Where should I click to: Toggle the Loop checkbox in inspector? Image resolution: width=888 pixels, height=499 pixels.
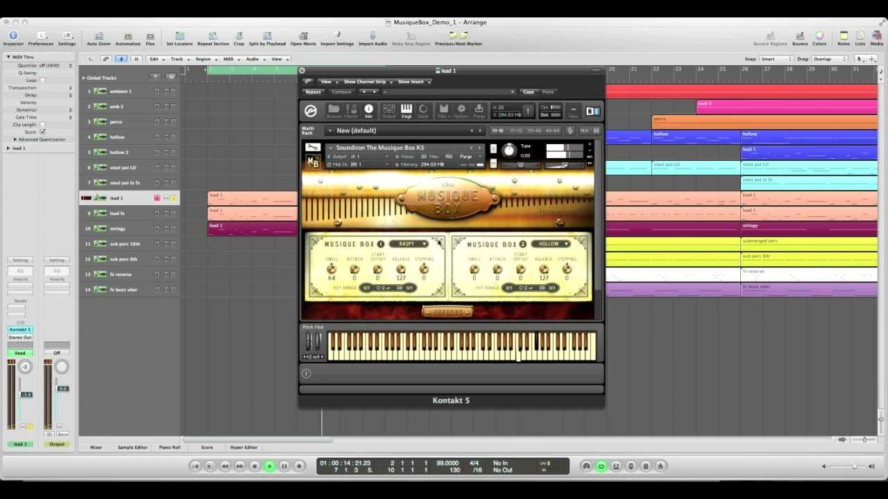[42, 80]
